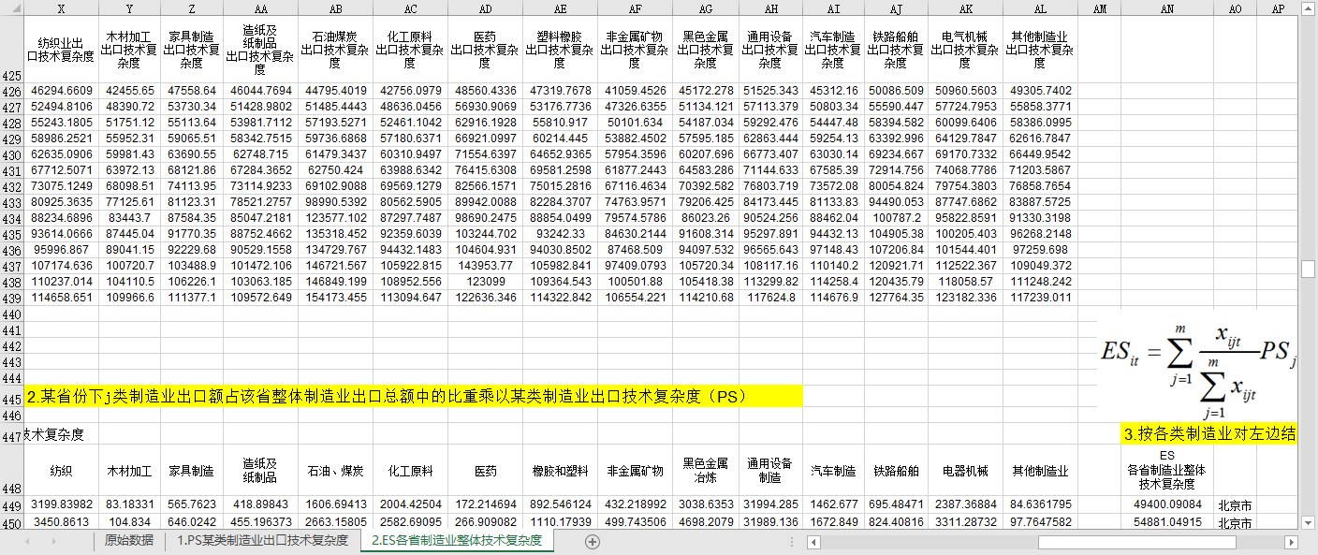
Task: Click the horizontal scrollbar right arrow
Action: point(1291,541)
